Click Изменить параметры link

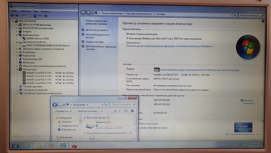coord(249,102)
